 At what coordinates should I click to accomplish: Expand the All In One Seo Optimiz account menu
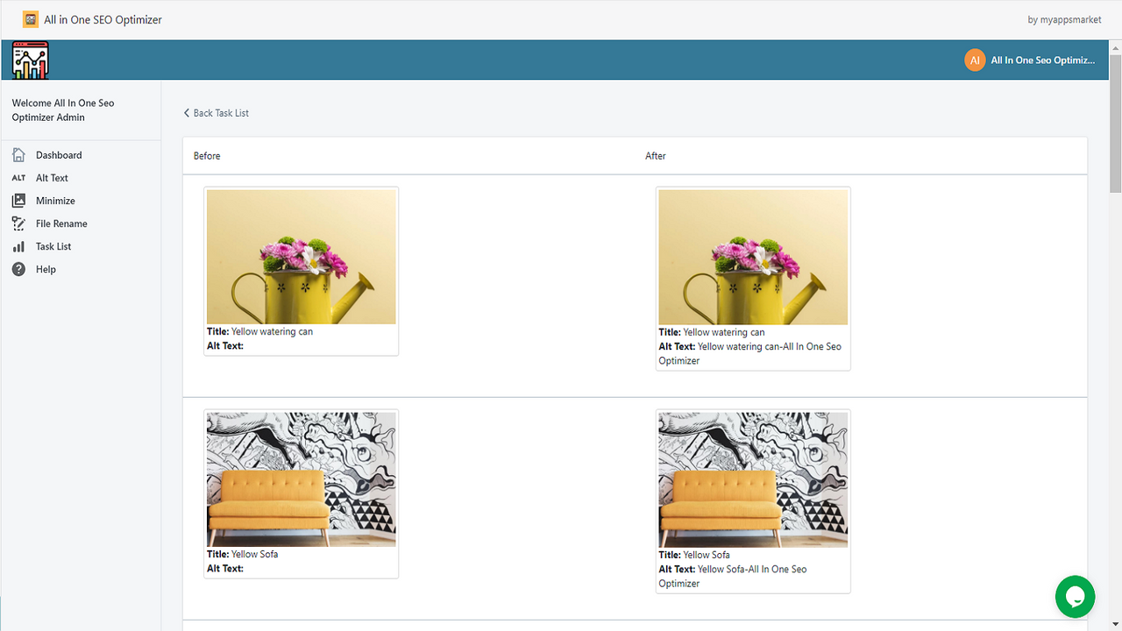[1043, 60]
